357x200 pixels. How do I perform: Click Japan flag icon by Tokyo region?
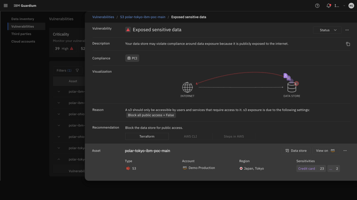tap(241, 168)
